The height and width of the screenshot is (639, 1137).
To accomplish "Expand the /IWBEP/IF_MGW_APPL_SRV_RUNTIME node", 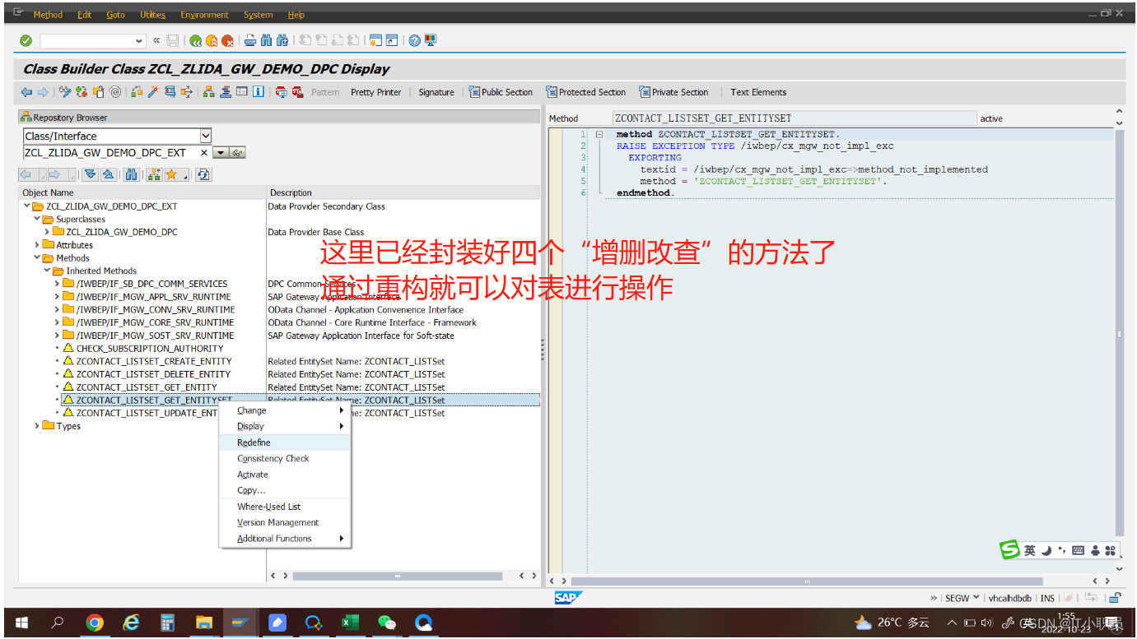I will (x=57, y=297).
